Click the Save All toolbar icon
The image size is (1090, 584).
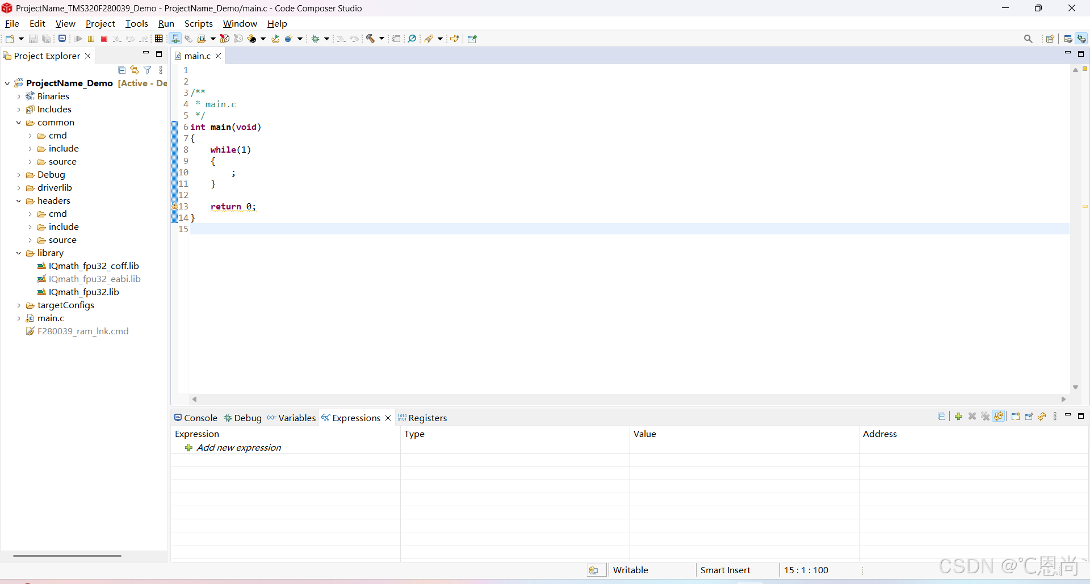point(47,39)
